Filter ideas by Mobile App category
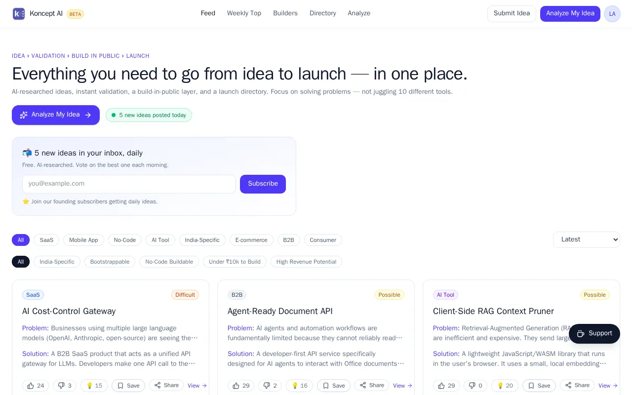Image resolution: width=632 pixels, height=395 pixels. (x=83, y=240)
